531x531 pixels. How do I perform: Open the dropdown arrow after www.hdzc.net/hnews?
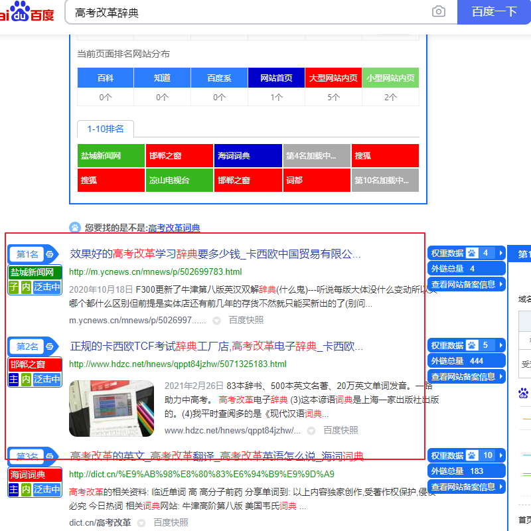(311, 430)
